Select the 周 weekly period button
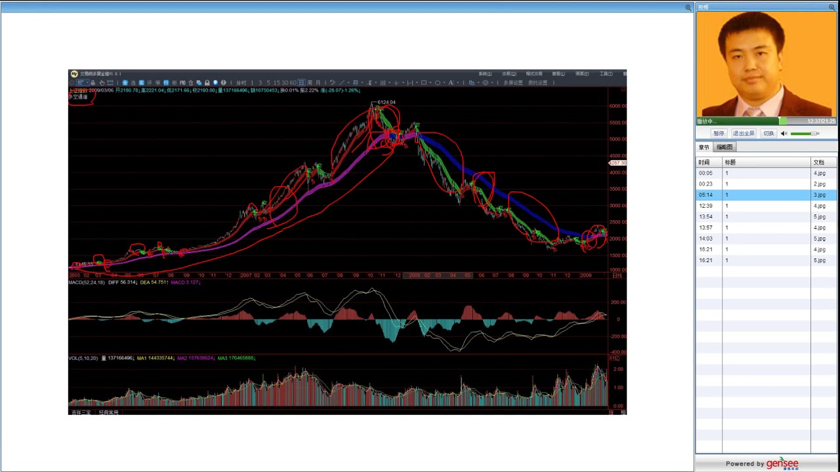Viewport: 840px width, 472px height. [310, 83]
